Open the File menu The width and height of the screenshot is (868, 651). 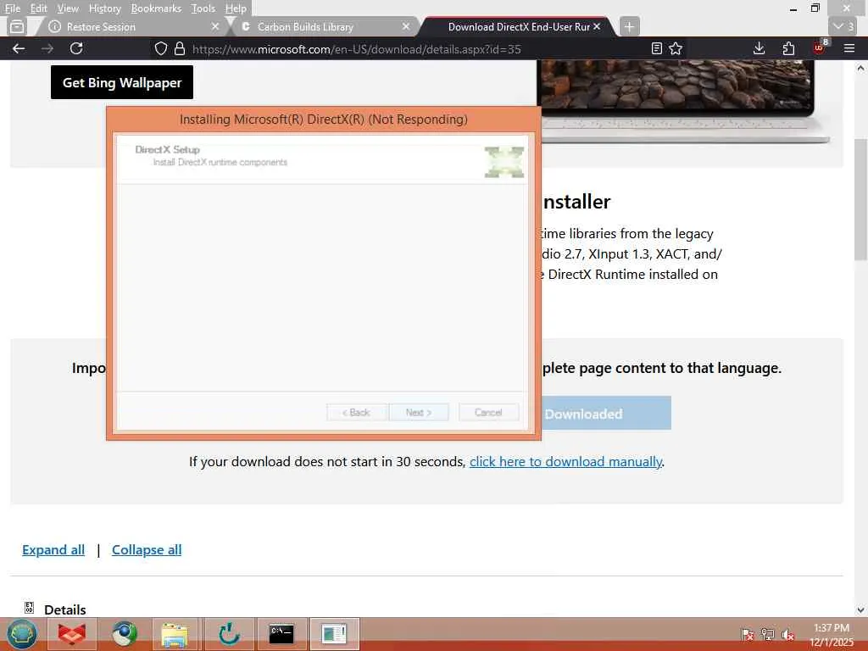[12, 8]
